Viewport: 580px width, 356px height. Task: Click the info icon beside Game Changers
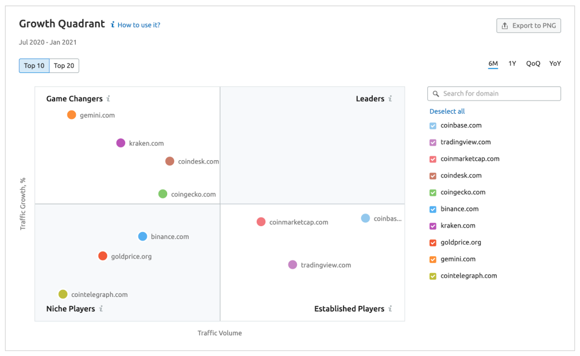[x=109, y=99]
